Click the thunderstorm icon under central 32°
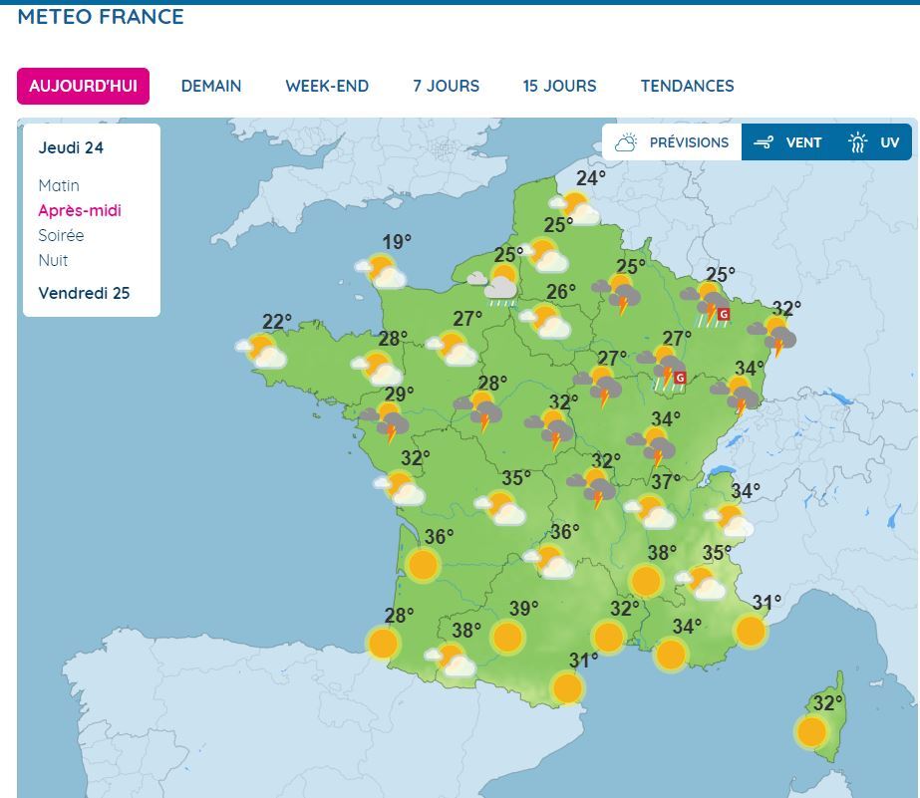Image resolution: width=920 pixels, height=798 pixels. tap(550, 429)
